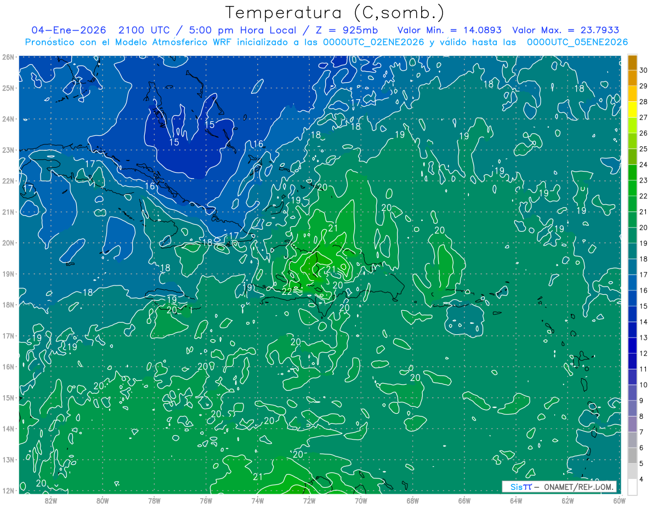
Task: Click the orange color bar swatch between 29 and 30
Action: pyautogui.click(x=632, y=78)
